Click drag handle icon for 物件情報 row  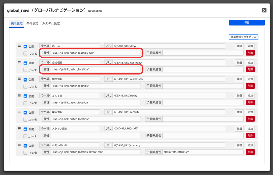coord(19,79)
